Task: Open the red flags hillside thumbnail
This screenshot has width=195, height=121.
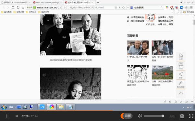Action: point(163,72)
